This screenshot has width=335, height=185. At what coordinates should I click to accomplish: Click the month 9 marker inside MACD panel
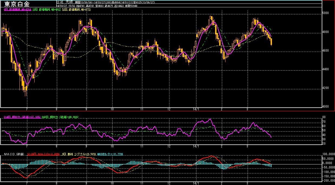point(86,184)
